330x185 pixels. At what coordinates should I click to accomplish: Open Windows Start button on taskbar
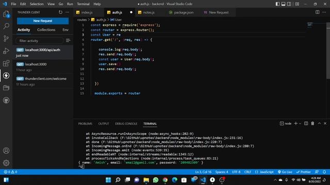(x=108, y=180)
